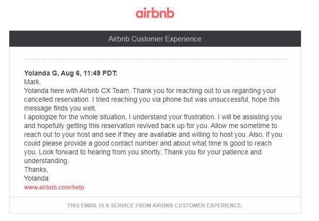Click the line "message finds you well."
This screenshot has height=221, width=319.
[60, 108]
